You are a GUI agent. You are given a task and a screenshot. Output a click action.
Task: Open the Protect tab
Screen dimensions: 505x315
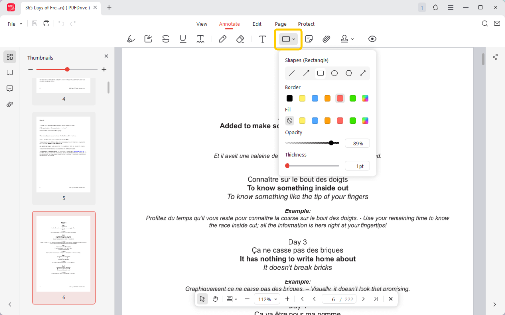tap(306, 24)
